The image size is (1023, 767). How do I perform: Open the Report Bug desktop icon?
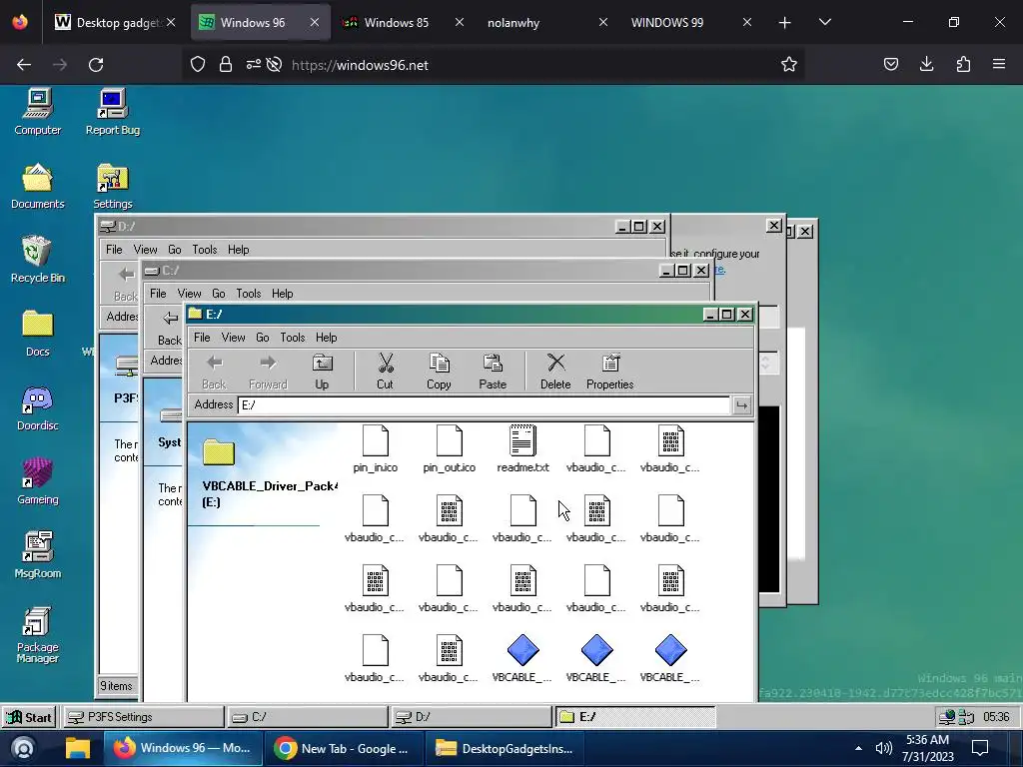click(x=113, y=112)
